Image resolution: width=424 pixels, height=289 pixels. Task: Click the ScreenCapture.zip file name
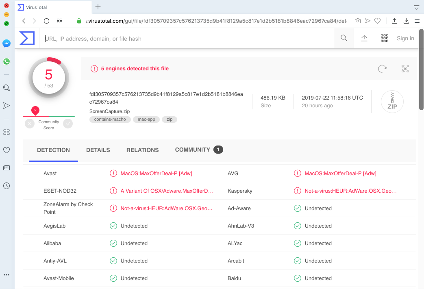click(109, 111)
